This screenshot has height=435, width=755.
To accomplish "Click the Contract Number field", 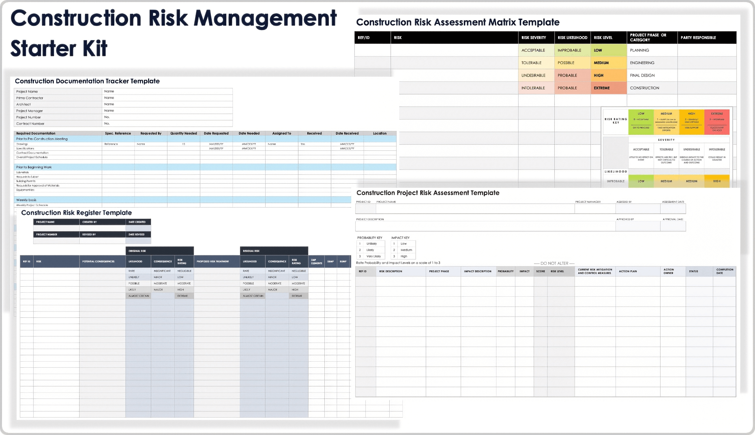I will pyautogui.click(x=166, y=123).
